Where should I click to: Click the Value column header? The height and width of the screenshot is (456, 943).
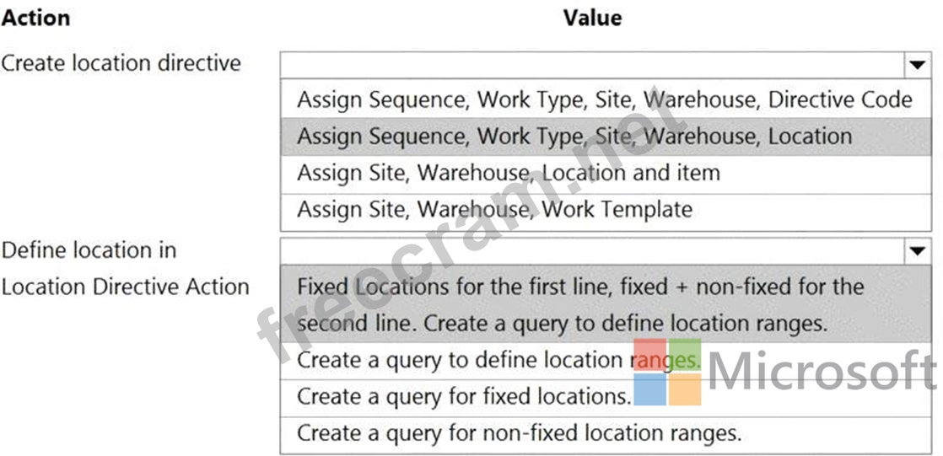[x=592, y=17]
